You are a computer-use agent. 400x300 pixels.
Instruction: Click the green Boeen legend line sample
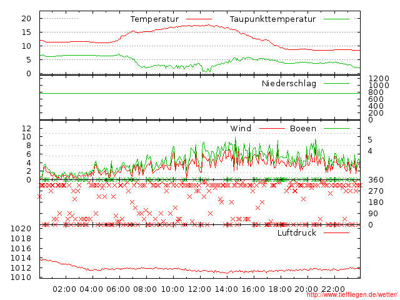pyautogui.click(x=336, y=128)
